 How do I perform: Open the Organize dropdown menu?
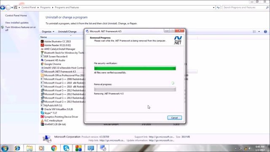48,32
